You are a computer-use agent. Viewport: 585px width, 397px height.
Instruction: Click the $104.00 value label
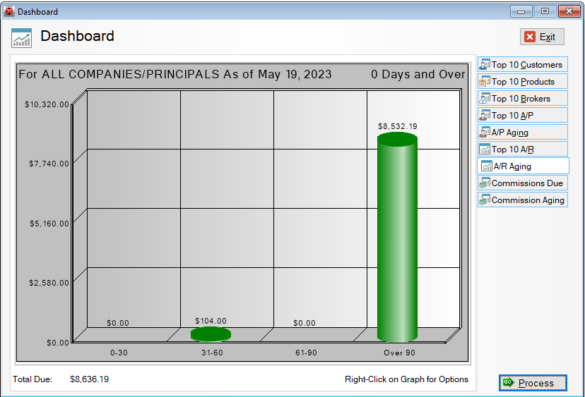(x=211, y=321)
